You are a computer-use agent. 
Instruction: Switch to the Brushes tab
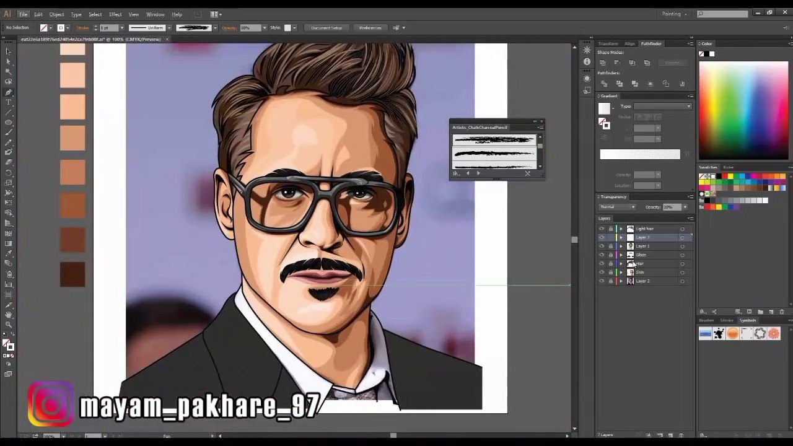coord(706,320)
